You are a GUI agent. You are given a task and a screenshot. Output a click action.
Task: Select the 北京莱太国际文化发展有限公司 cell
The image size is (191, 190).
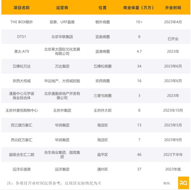(62, 51)
